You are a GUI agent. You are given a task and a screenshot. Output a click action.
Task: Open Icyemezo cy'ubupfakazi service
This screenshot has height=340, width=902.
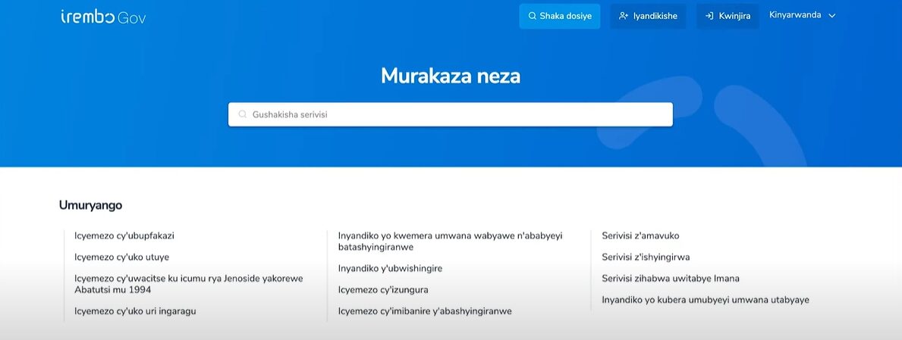point(124,236)
